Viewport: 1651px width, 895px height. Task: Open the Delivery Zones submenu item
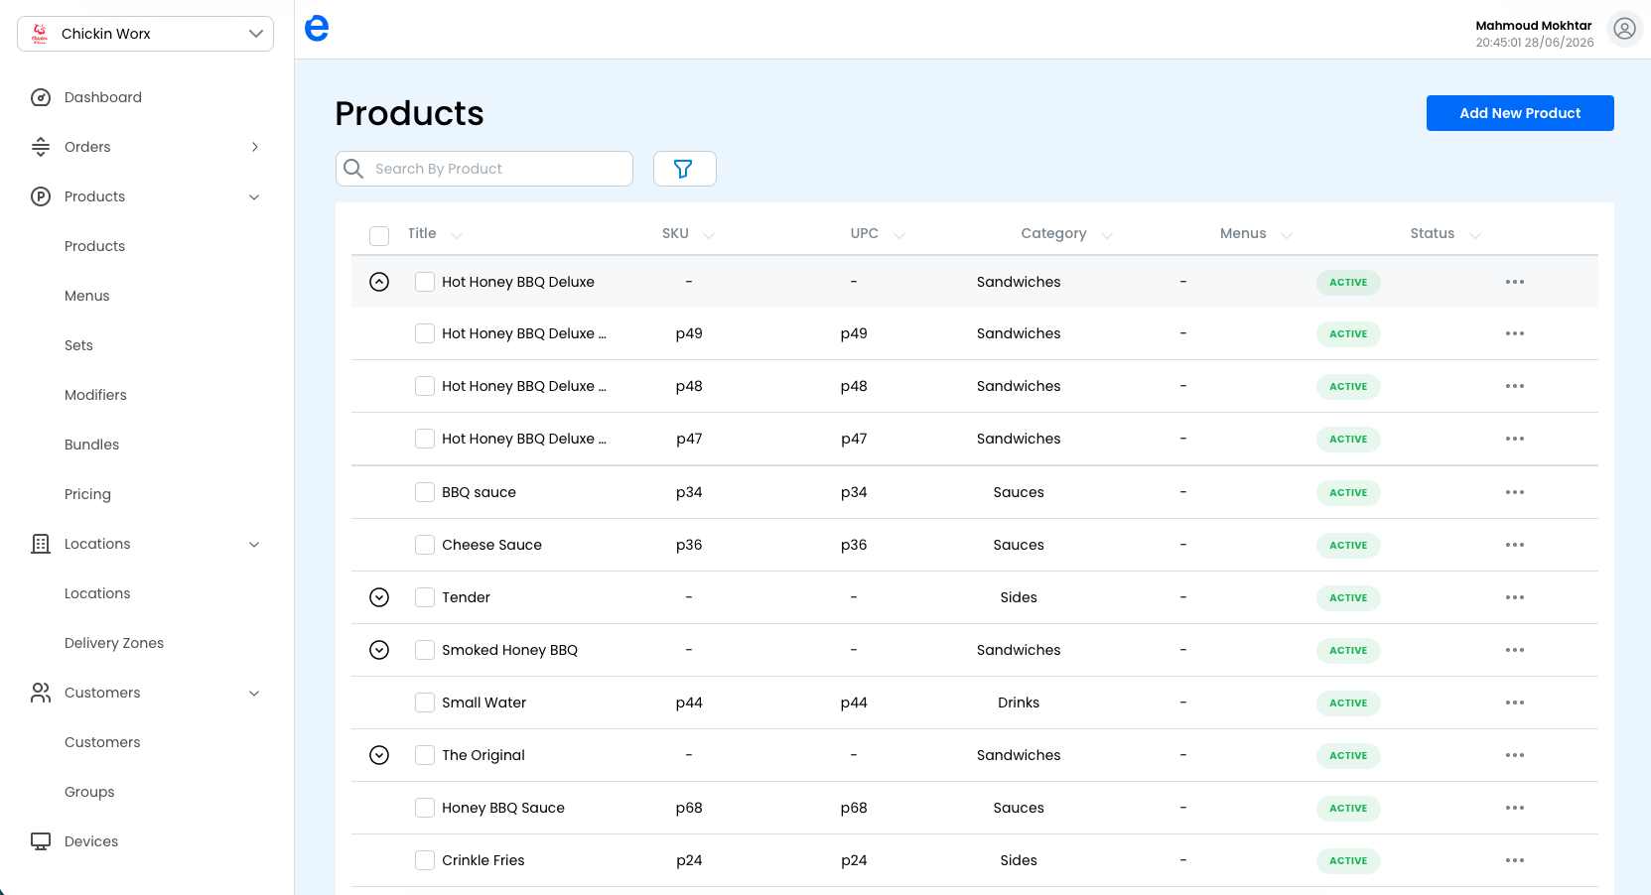(114, 643)
